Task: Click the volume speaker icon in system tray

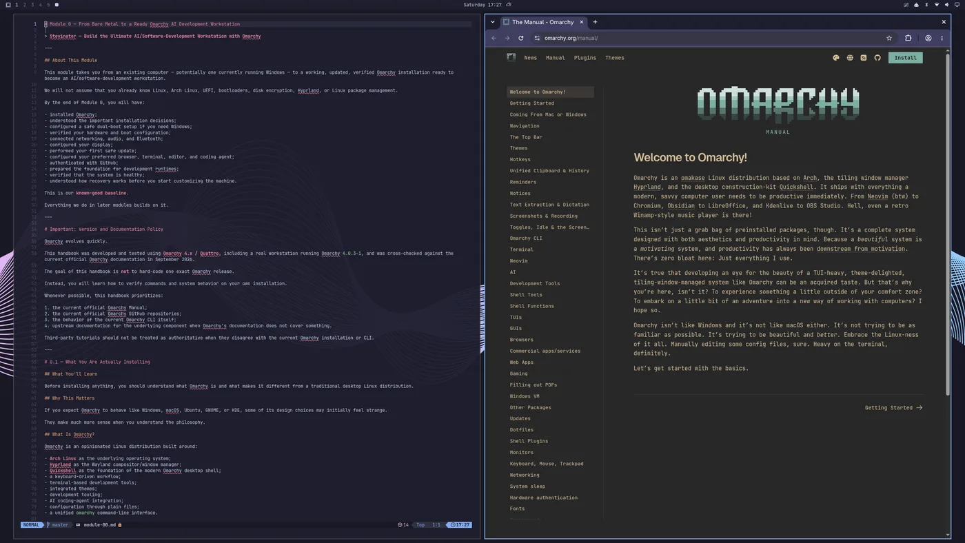Action: (946, 5)
